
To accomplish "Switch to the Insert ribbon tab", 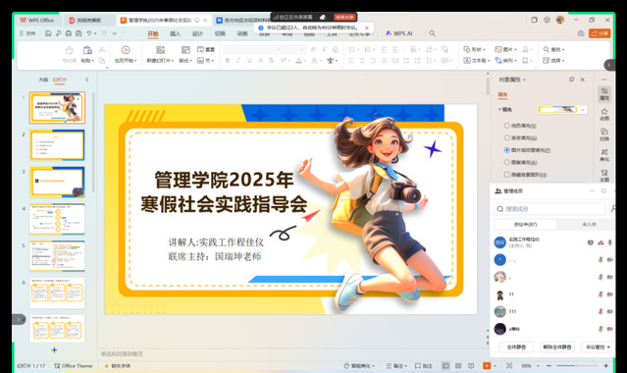I will point(175,33).
